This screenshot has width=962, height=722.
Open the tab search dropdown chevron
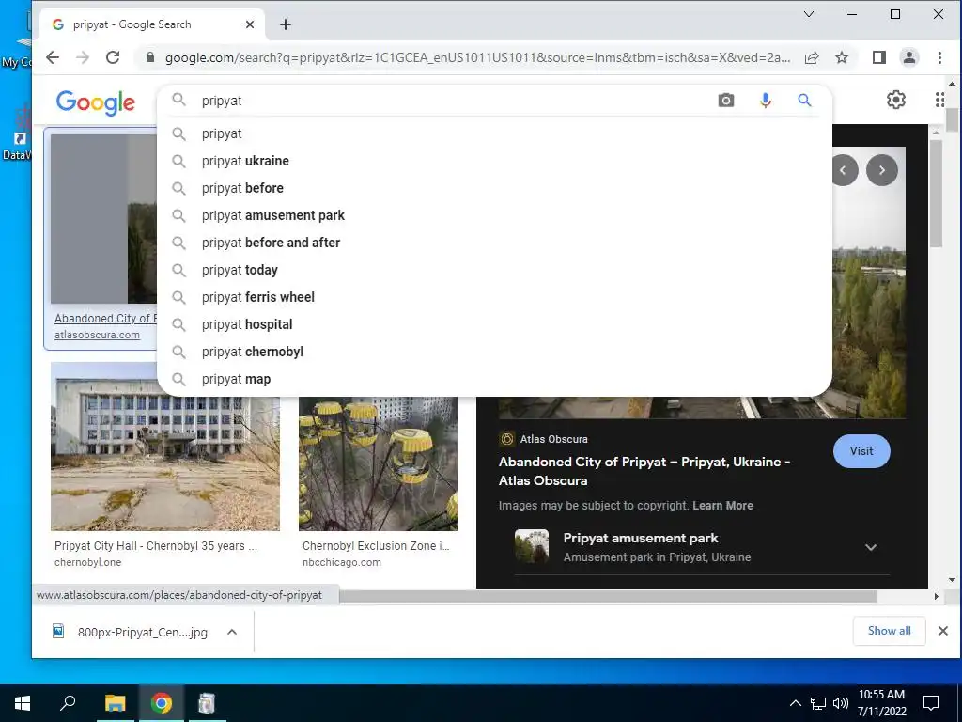[809, 14]
